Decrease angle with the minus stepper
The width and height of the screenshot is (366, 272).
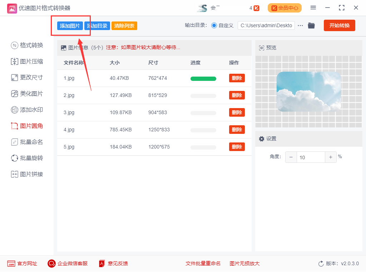pyautogui.click(x=291, y=157)
